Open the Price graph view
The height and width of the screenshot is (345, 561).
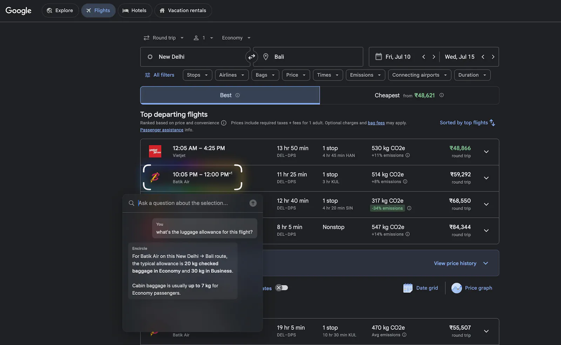[472, 288]
